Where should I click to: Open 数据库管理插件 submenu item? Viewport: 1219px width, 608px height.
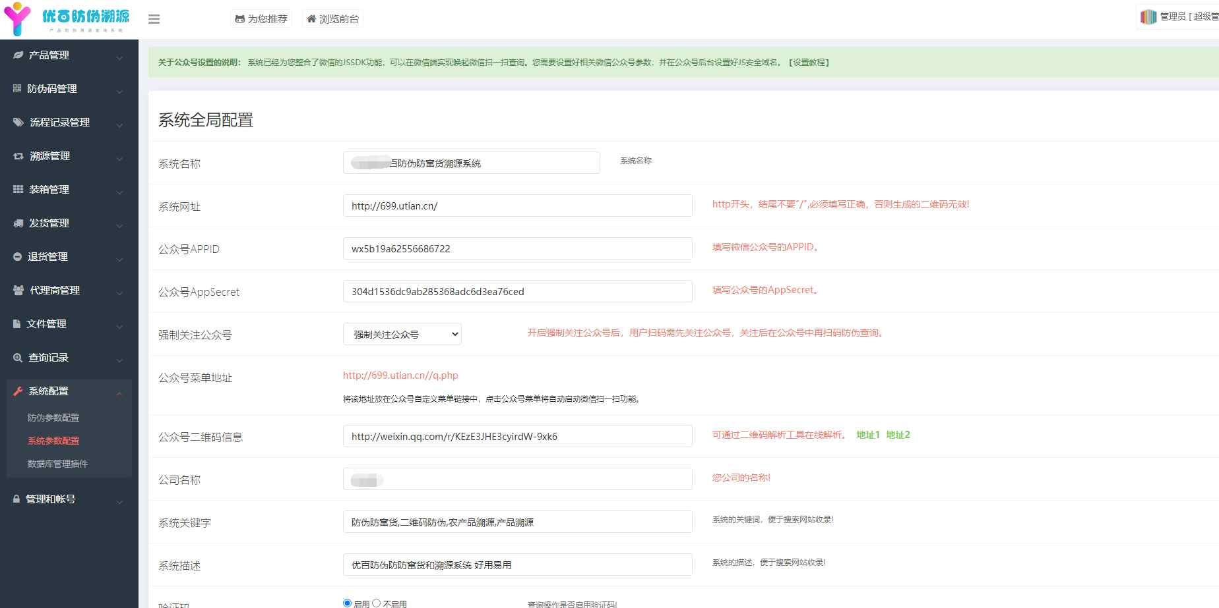(57, 464)
